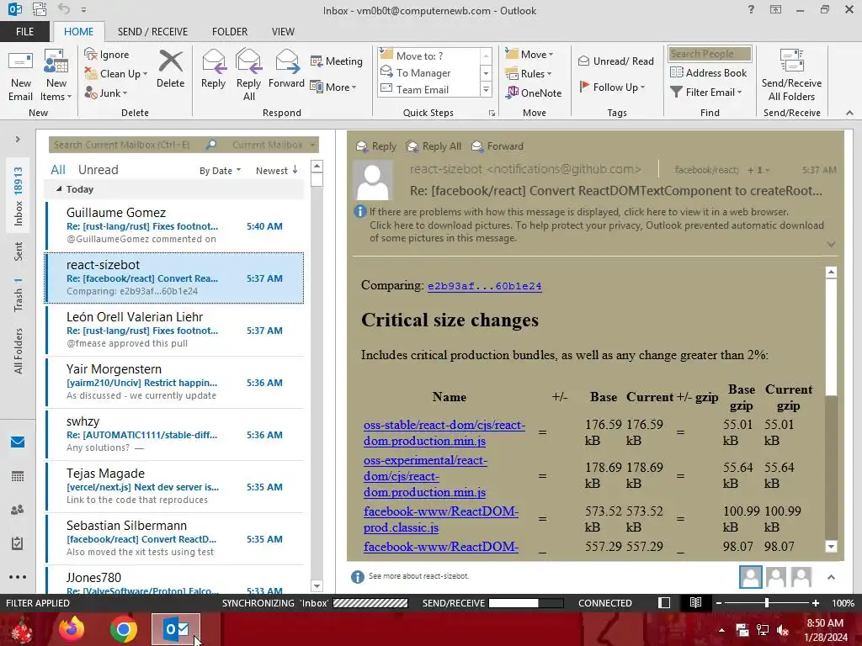The height and width of the screenshot is (646, 862).
Task: Delete the selected message
Action: [170, 70]
